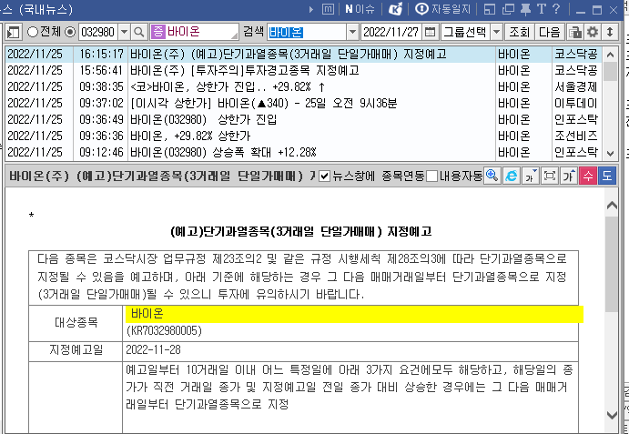Select the 바이온, +29.82% 상한가 row
This screenshot has width=629, height=434.
(303, 136)
